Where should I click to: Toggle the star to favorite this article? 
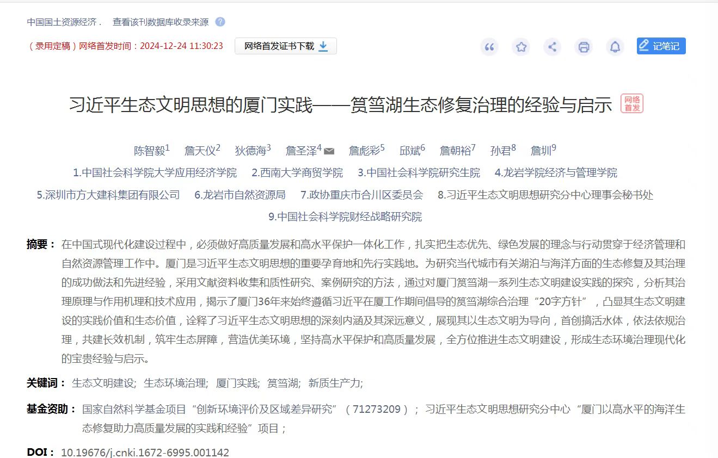click(x=520, y=47)
